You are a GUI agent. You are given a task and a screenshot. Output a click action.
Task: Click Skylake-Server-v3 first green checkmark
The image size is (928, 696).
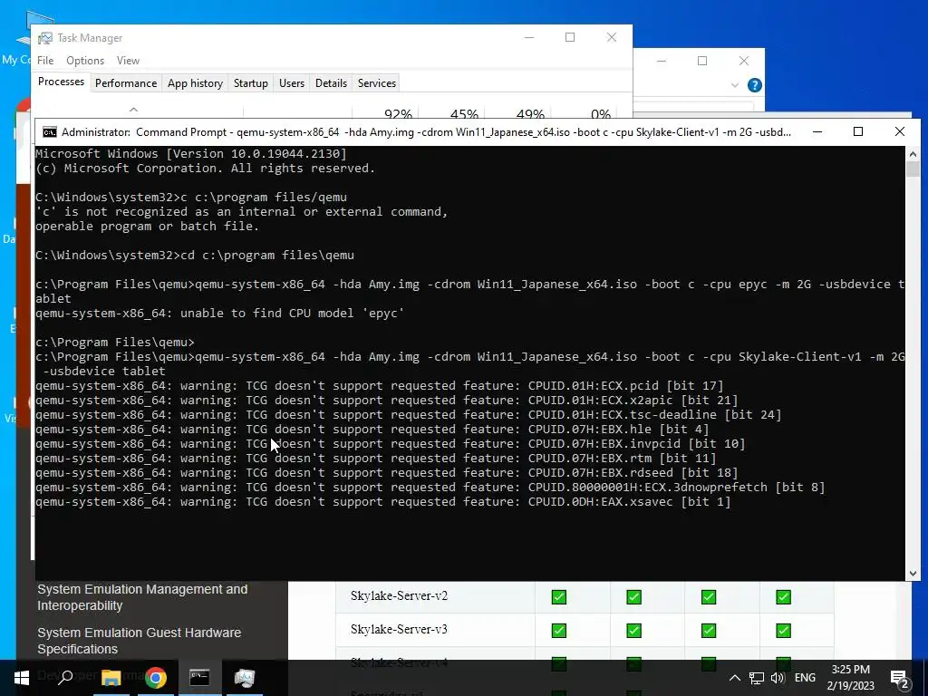[x=558, y=631]
